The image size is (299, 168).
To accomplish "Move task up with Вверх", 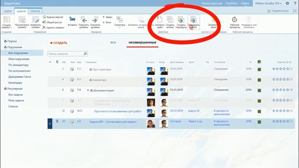I will (x=107, y=17).
